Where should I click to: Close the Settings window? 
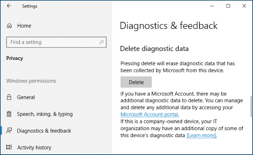tap(244, 6)
